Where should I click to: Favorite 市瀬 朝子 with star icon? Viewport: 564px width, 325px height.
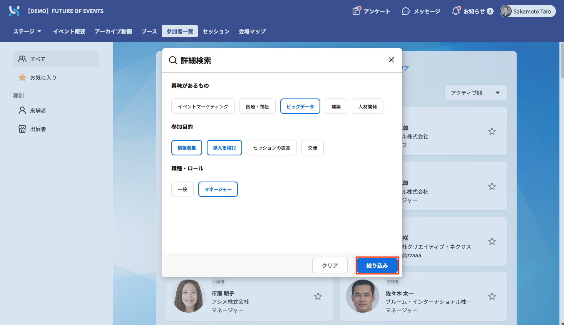coord(318,296)
